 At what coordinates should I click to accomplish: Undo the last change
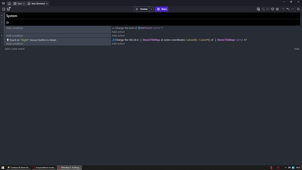pyautogui.click(x=288, y=9)
